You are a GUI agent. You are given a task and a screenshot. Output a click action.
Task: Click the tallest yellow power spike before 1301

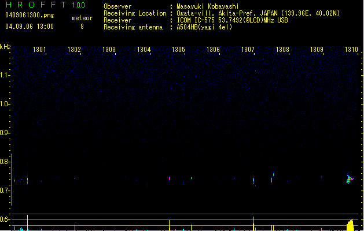pos(27,223)
